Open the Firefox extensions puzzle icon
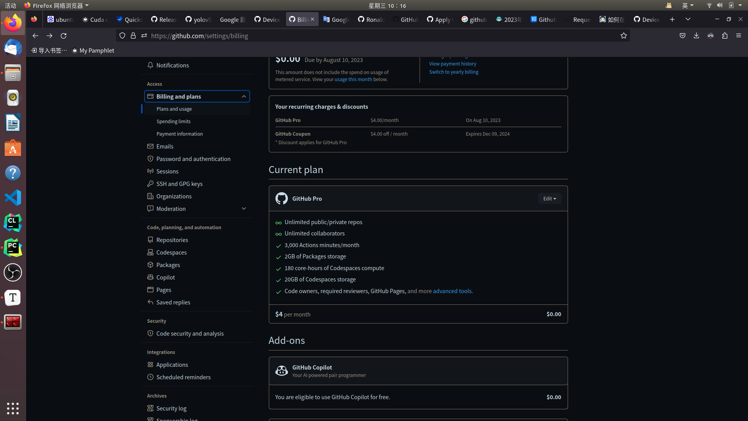The width and height of the screenshot is (748, 421). coord(725,35)
